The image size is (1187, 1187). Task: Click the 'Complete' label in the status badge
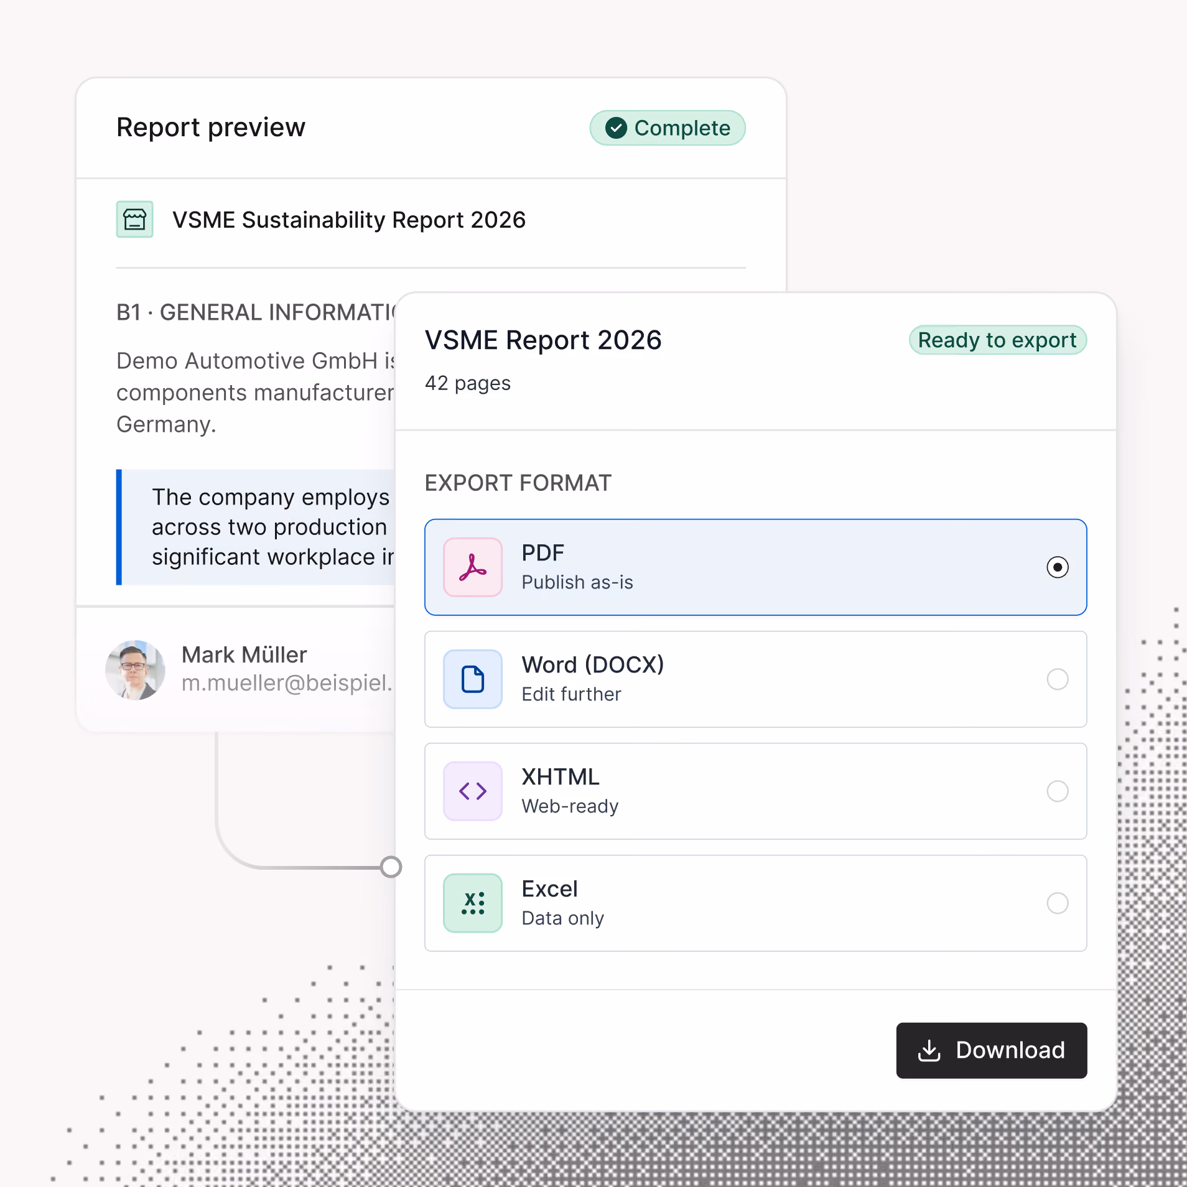point(682,128)
